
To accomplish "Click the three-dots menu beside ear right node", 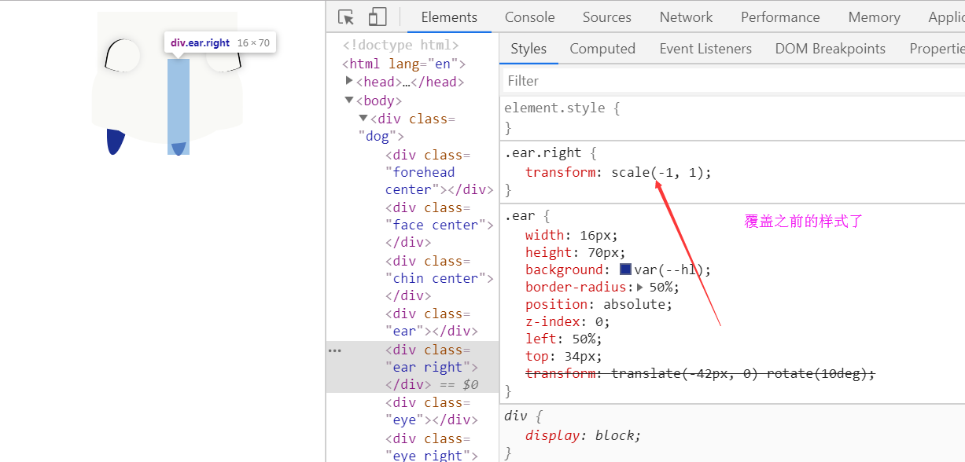I will pos(334,350).
